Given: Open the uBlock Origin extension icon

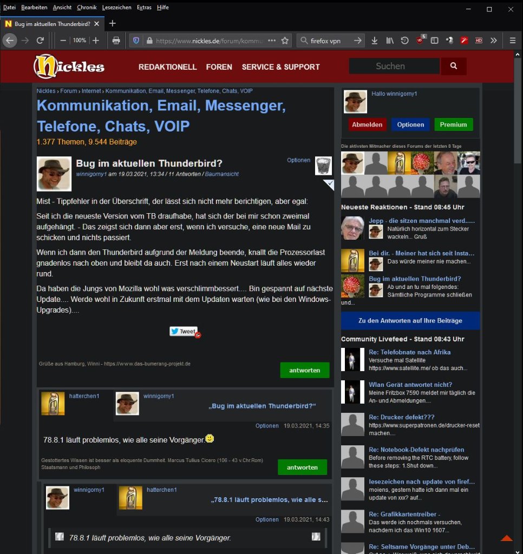Looking at the screenshot, I should pos(421,40).
